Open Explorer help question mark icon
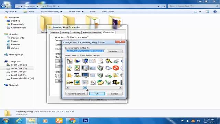 tap(215, 12)
